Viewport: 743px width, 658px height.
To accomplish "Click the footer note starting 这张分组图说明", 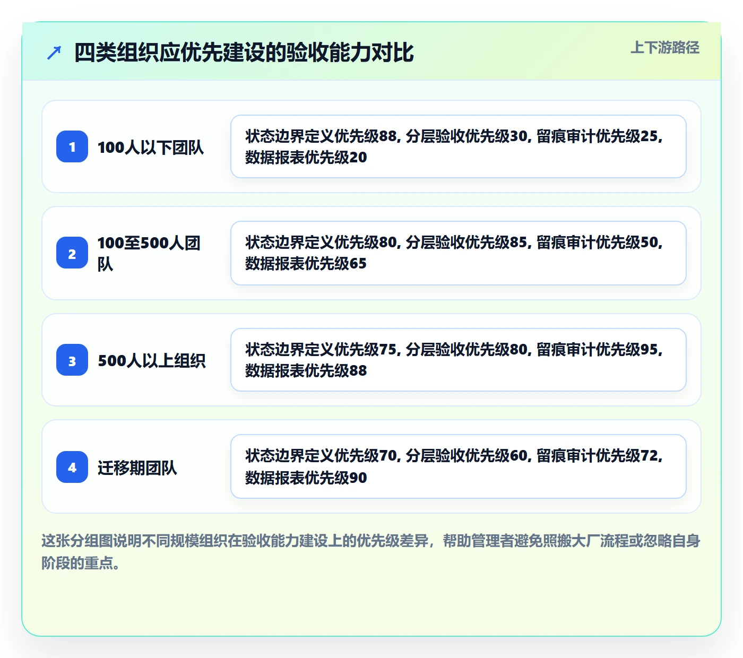I will click(x=371, y=552).
